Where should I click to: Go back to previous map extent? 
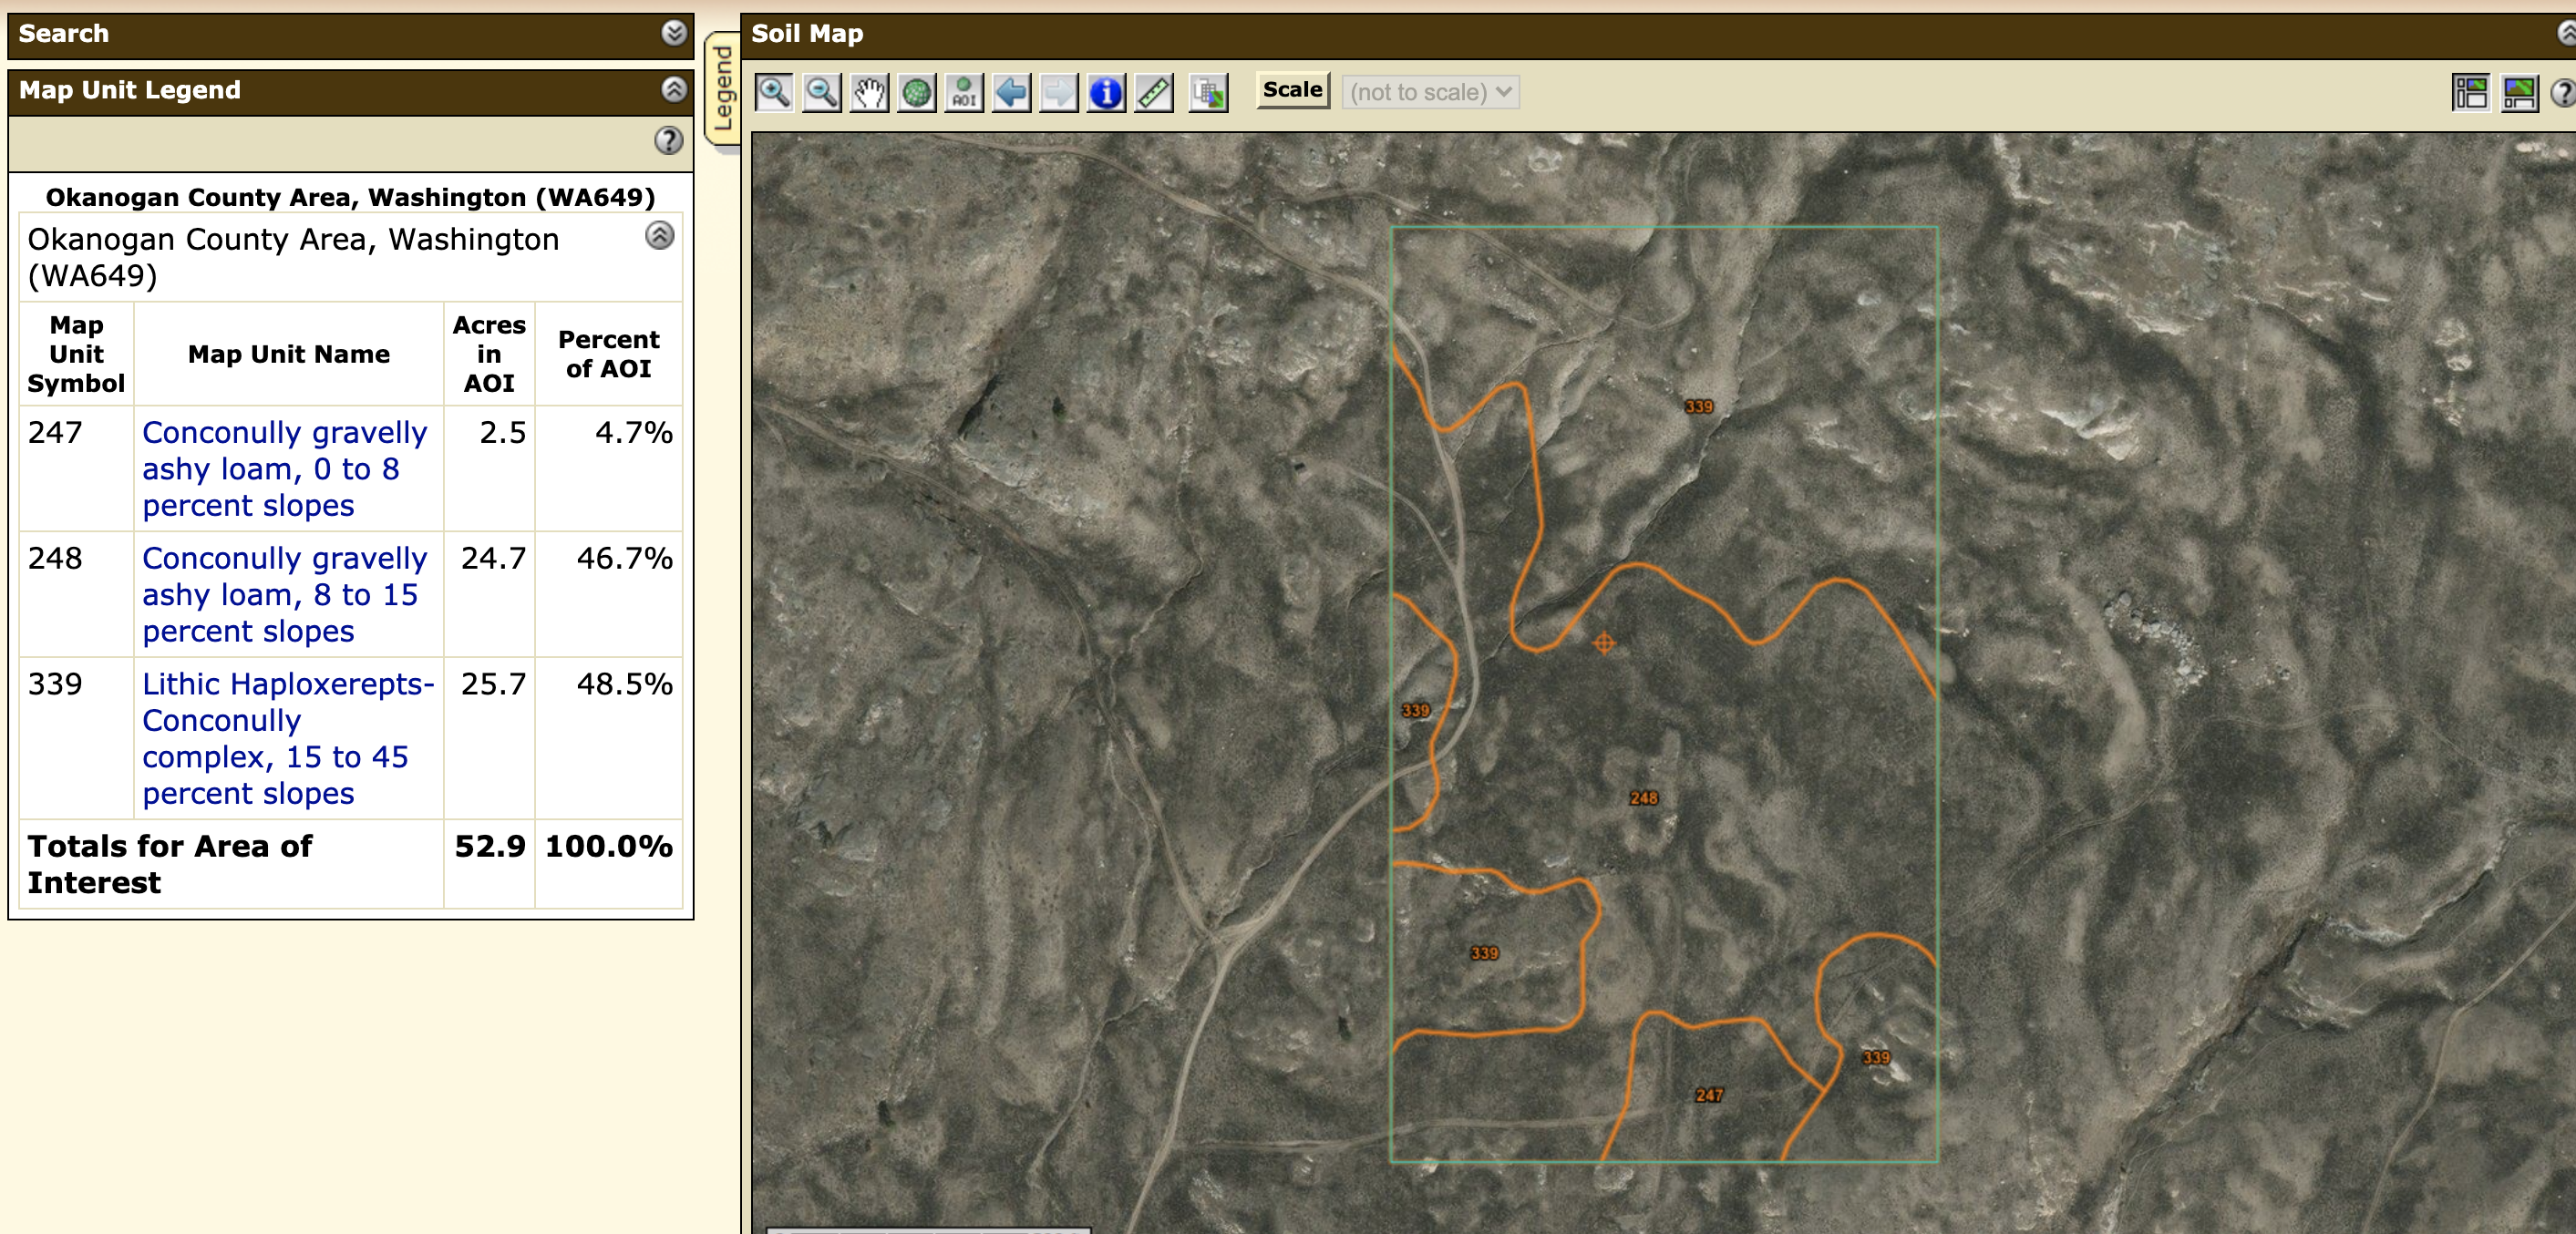pos(1011,93)
